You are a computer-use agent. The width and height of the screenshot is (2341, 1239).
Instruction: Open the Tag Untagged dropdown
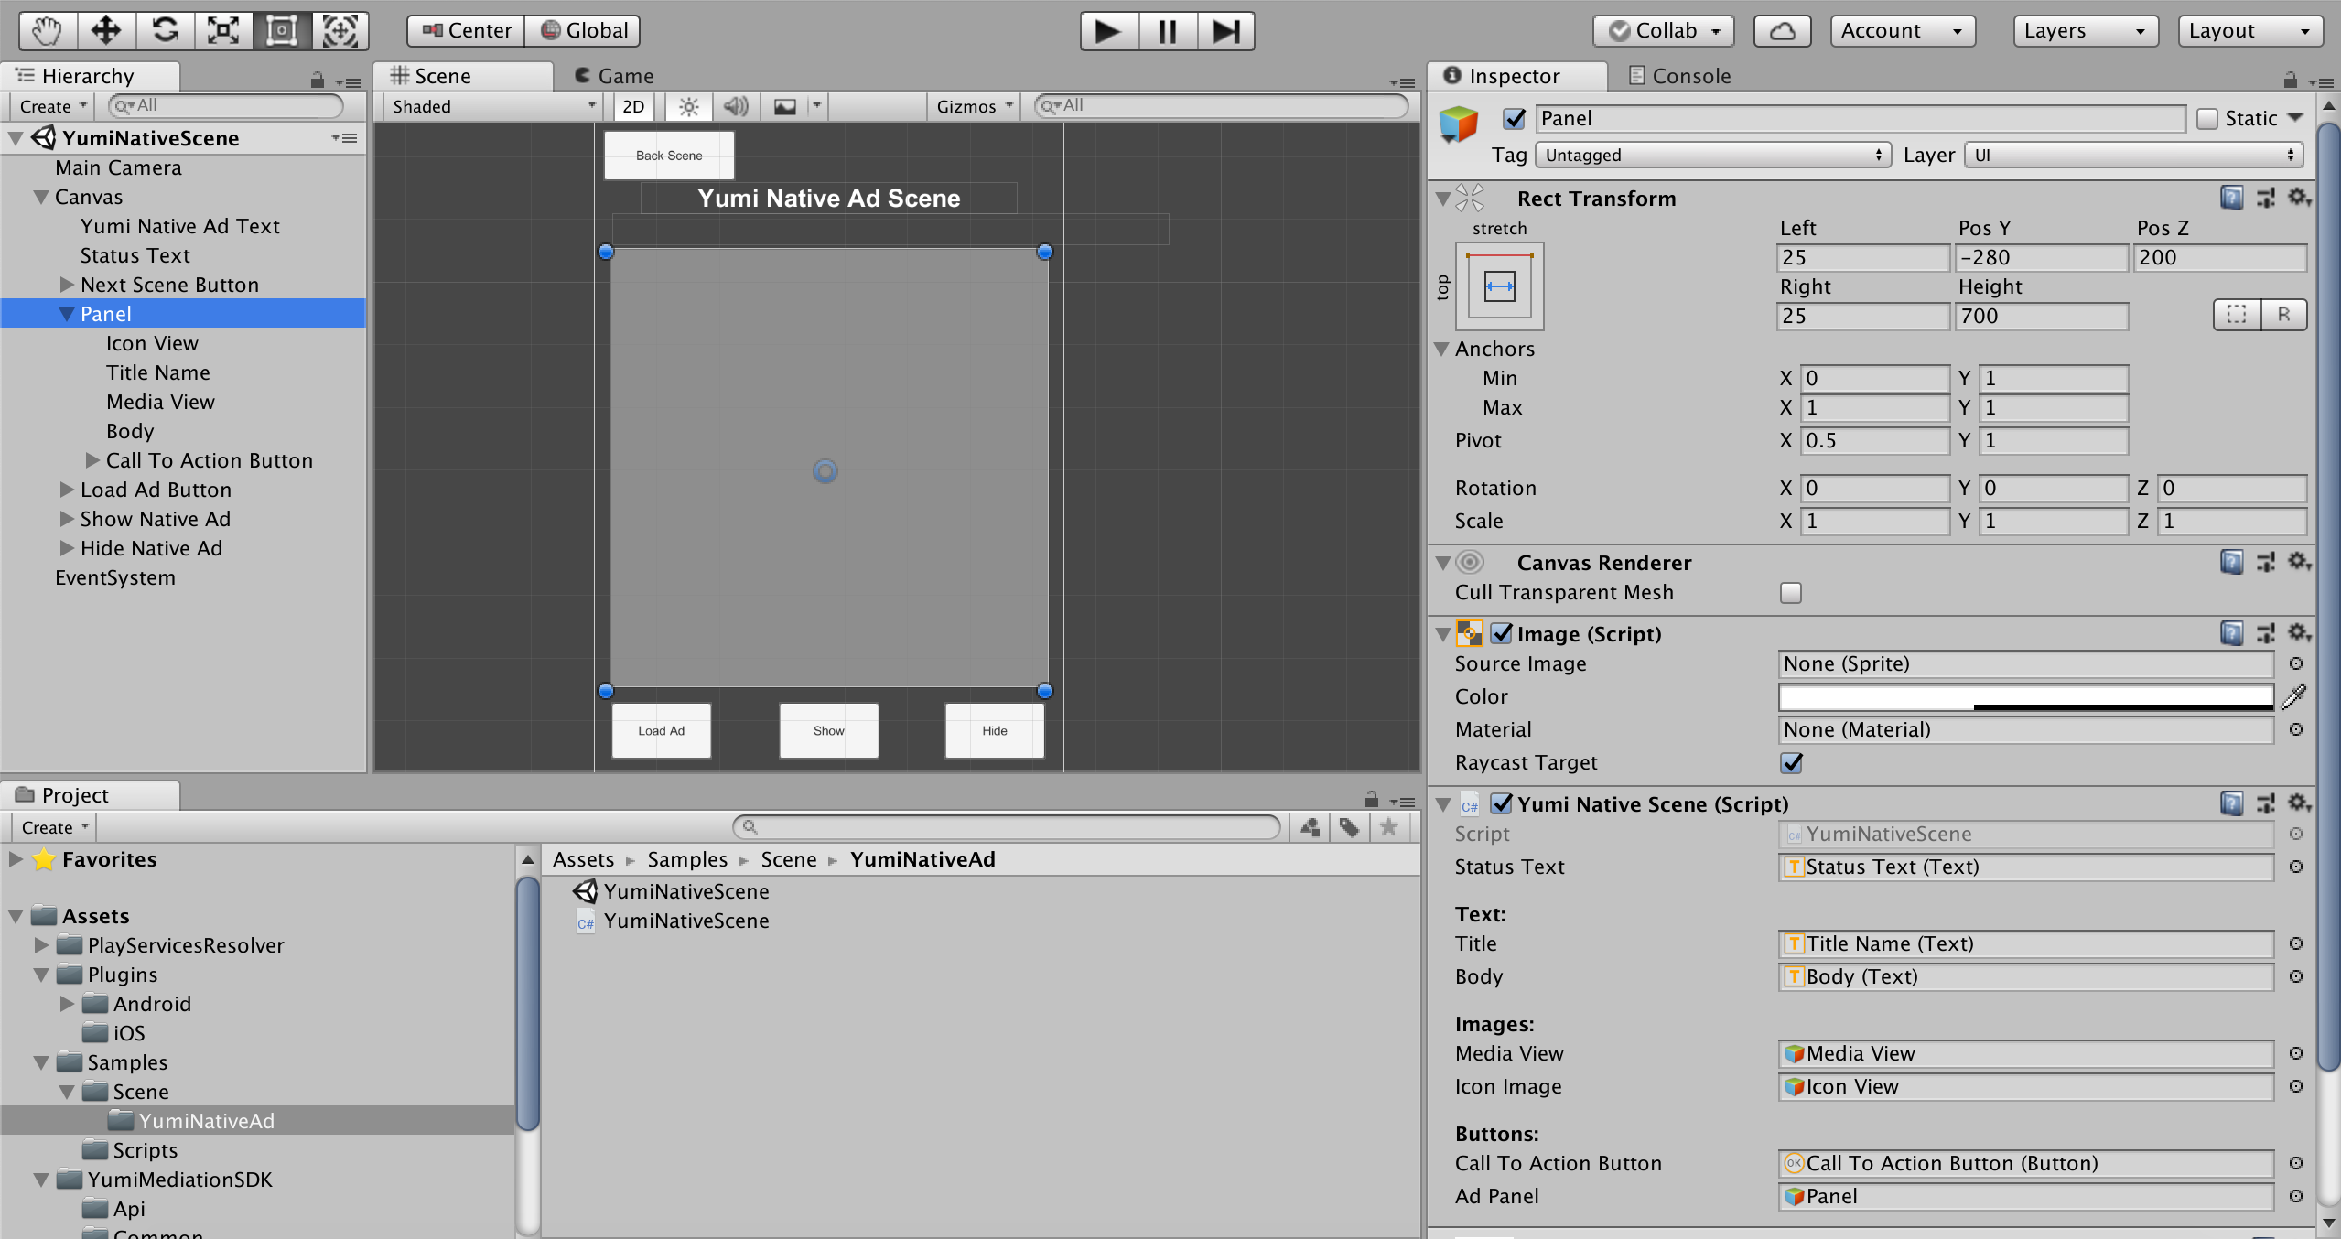pyautogui.click(x=1711, y=156)
